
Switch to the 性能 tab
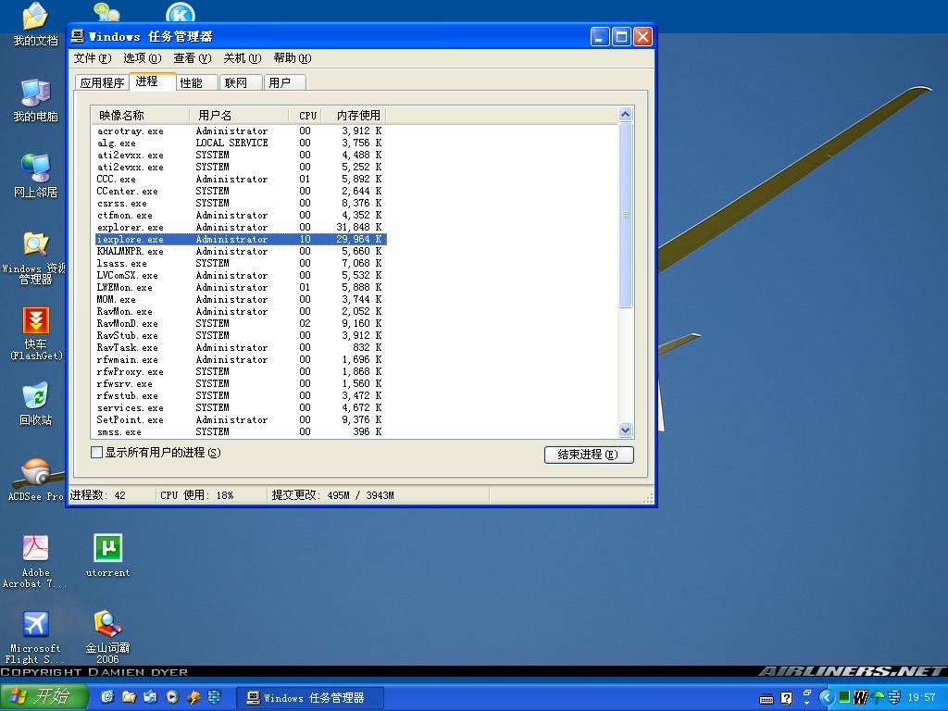point(196,82)
